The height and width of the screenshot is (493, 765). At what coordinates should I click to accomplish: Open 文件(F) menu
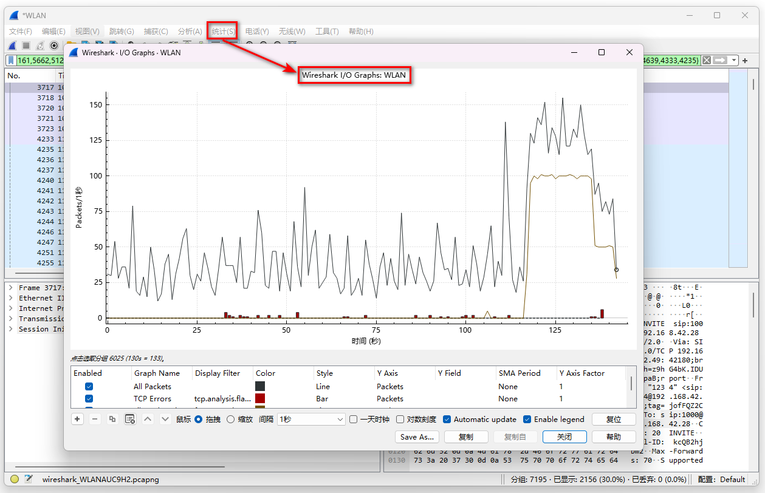click(21, 32)
